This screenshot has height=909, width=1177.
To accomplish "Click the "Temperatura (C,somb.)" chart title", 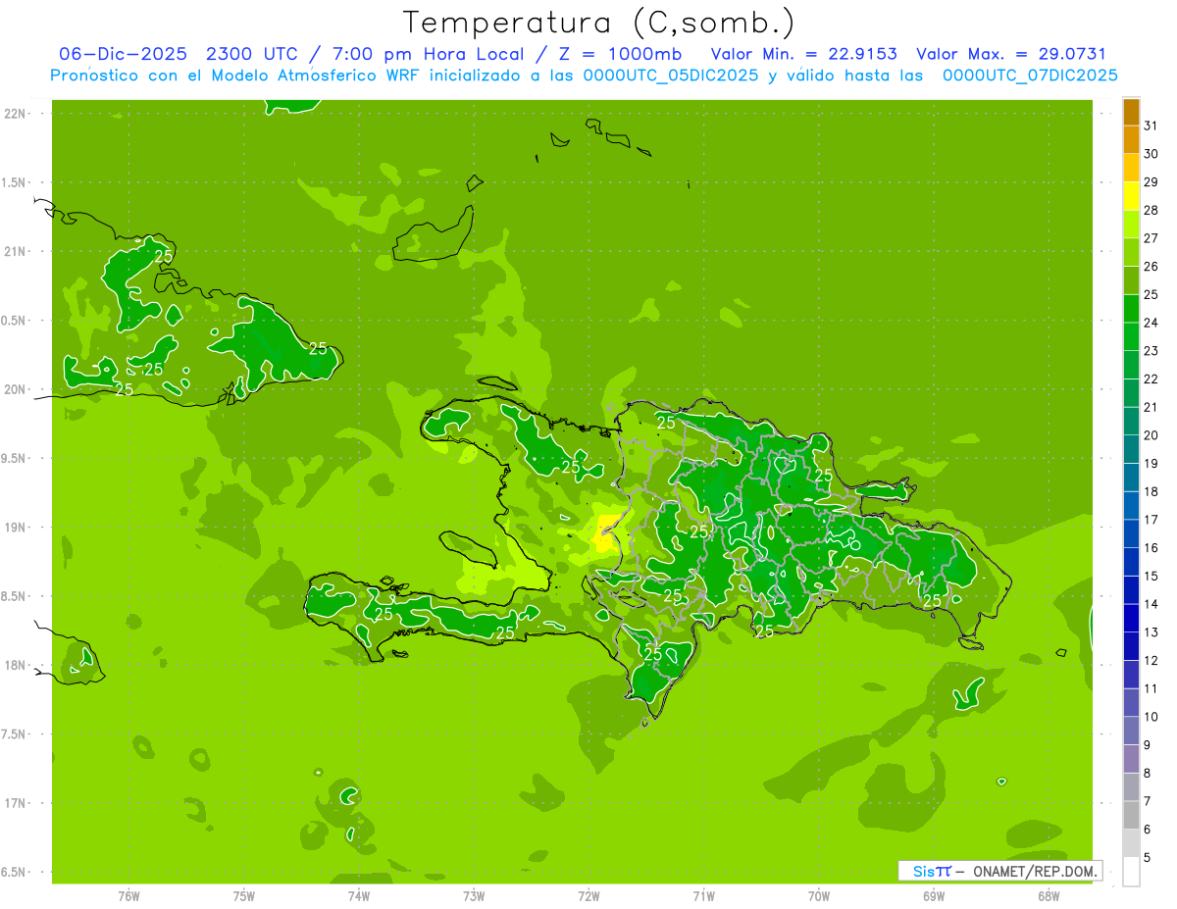I will click(599, 23).
